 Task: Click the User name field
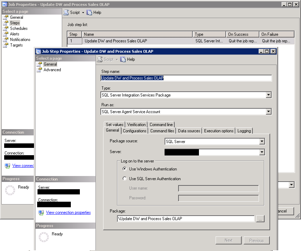(x=218, y=188)
